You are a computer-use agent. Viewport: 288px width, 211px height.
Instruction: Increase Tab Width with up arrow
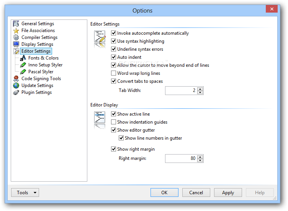[x=200, y=89]
